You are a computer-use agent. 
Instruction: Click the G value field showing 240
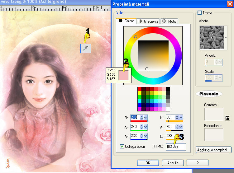[135, 127]
